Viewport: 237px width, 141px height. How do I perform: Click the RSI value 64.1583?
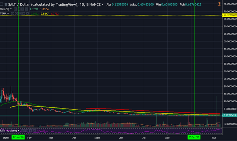[x=42, y=131]
